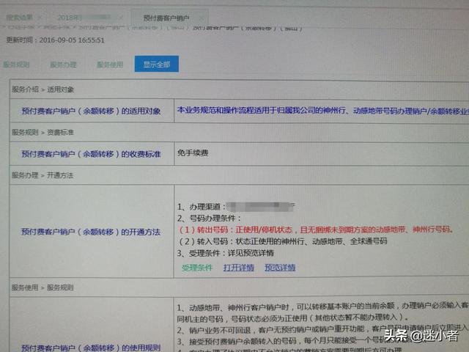Click the green 受理条件 link
The height and width of the screenshot is (352, 469).
click(x=197, y=268)
